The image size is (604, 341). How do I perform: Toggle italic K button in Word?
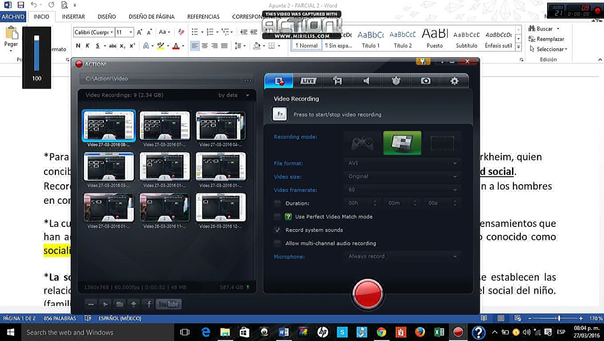click(x=88, y=46)
